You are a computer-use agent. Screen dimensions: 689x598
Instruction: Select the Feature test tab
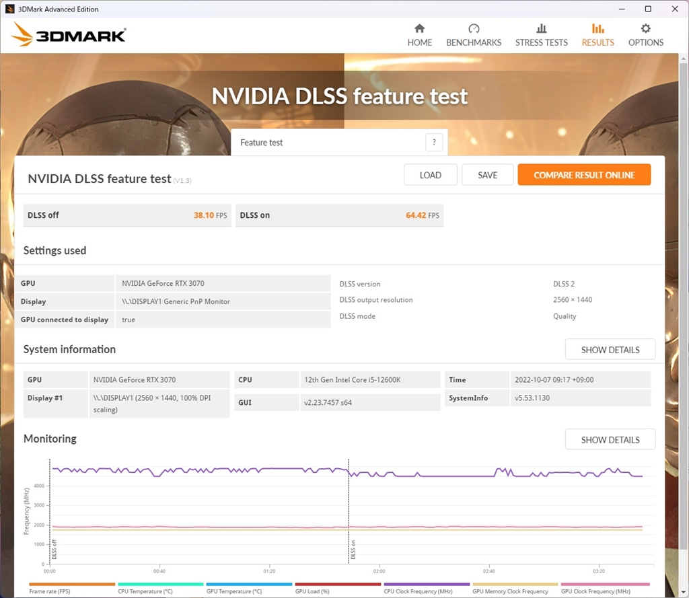(339, 143)
